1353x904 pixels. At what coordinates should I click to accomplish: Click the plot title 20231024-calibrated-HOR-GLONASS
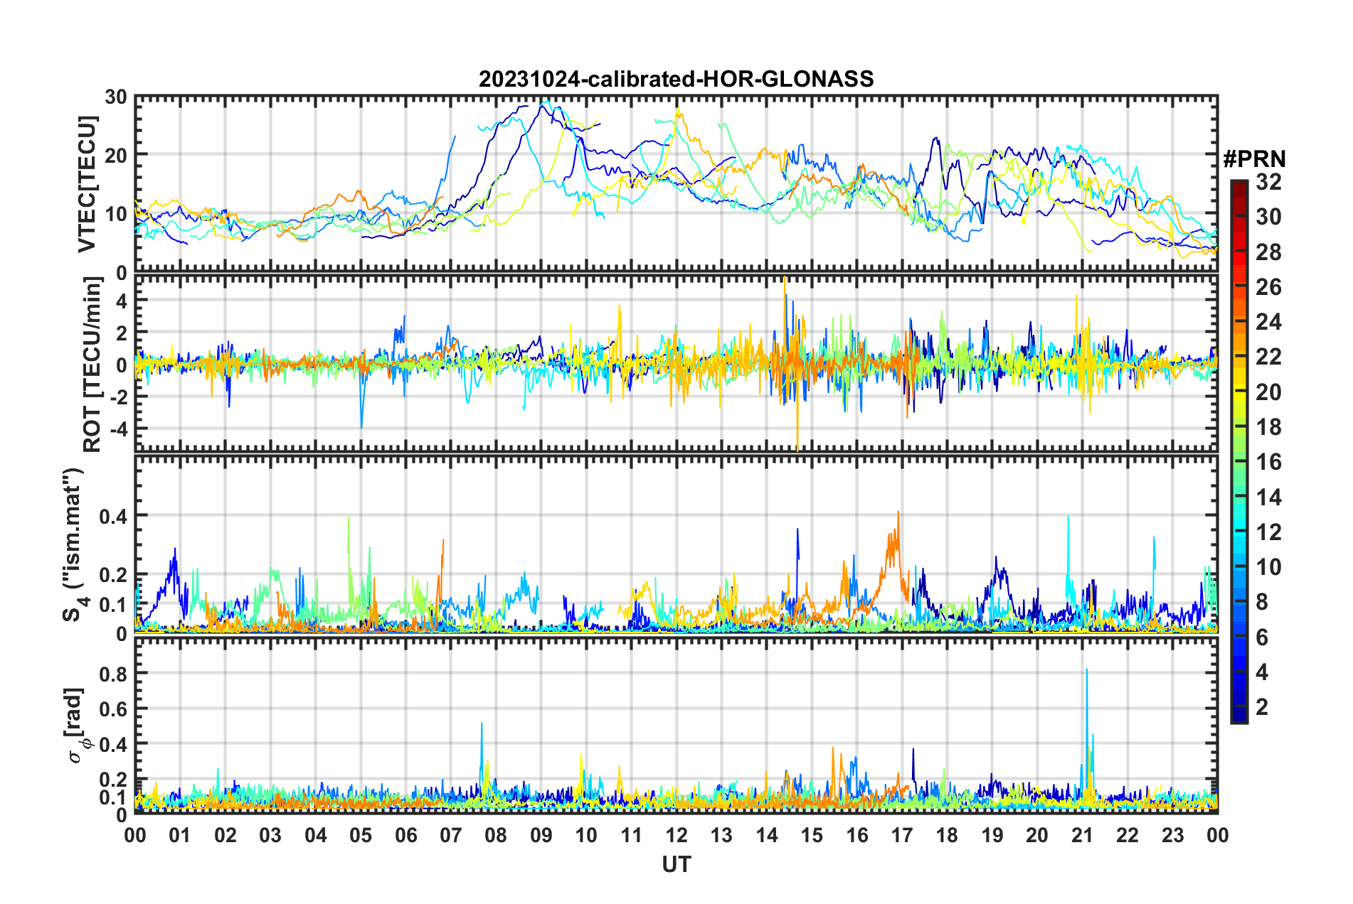click(x=676, y=79)
